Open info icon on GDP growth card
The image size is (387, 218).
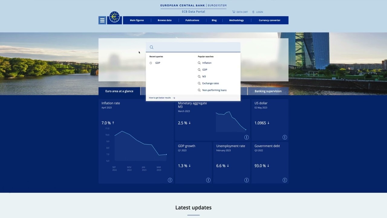point(208,180)
